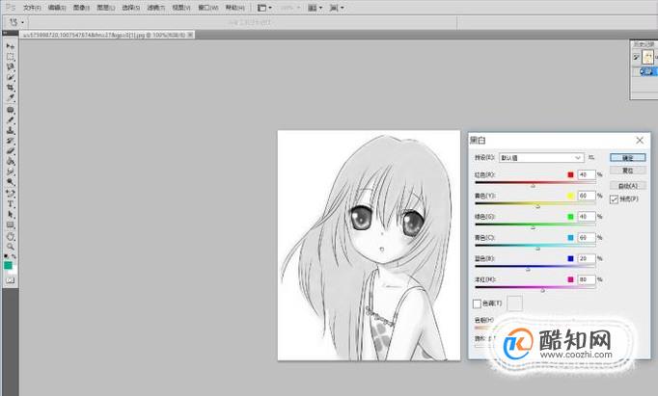
Task: Select the Blur tool
Action: pos(10,172)
